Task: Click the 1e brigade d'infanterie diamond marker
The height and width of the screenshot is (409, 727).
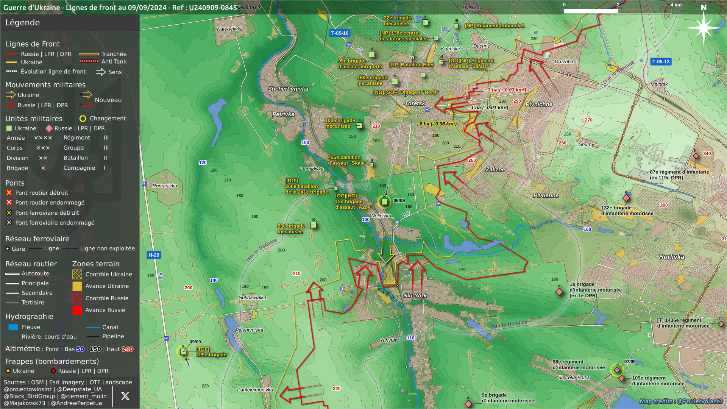Action: [559, 292]
